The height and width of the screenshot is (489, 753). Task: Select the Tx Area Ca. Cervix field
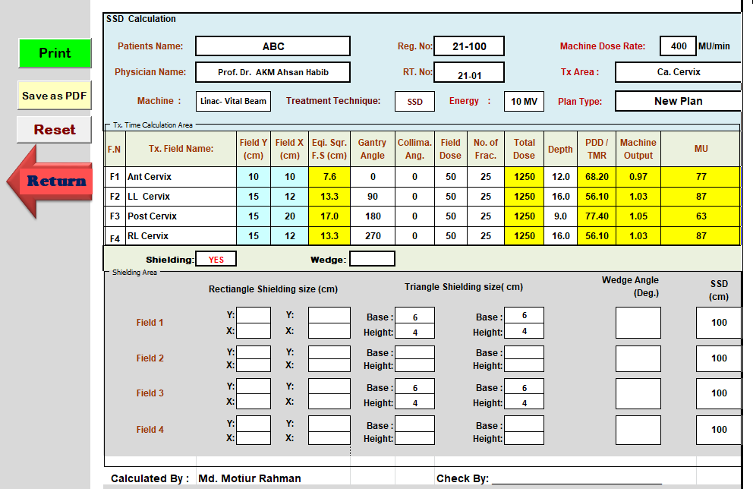tap(677, 72)
